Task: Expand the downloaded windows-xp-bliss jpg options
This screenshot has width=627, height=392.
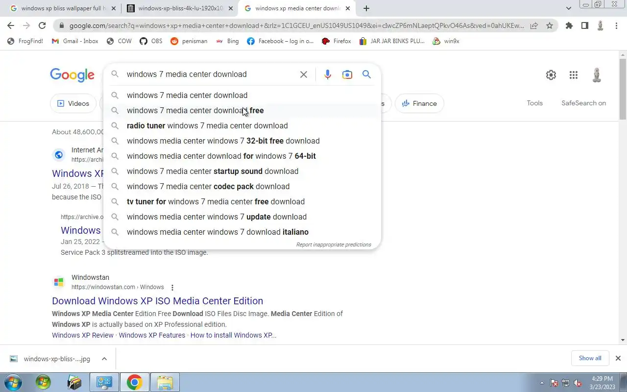Action: point(104,359)
